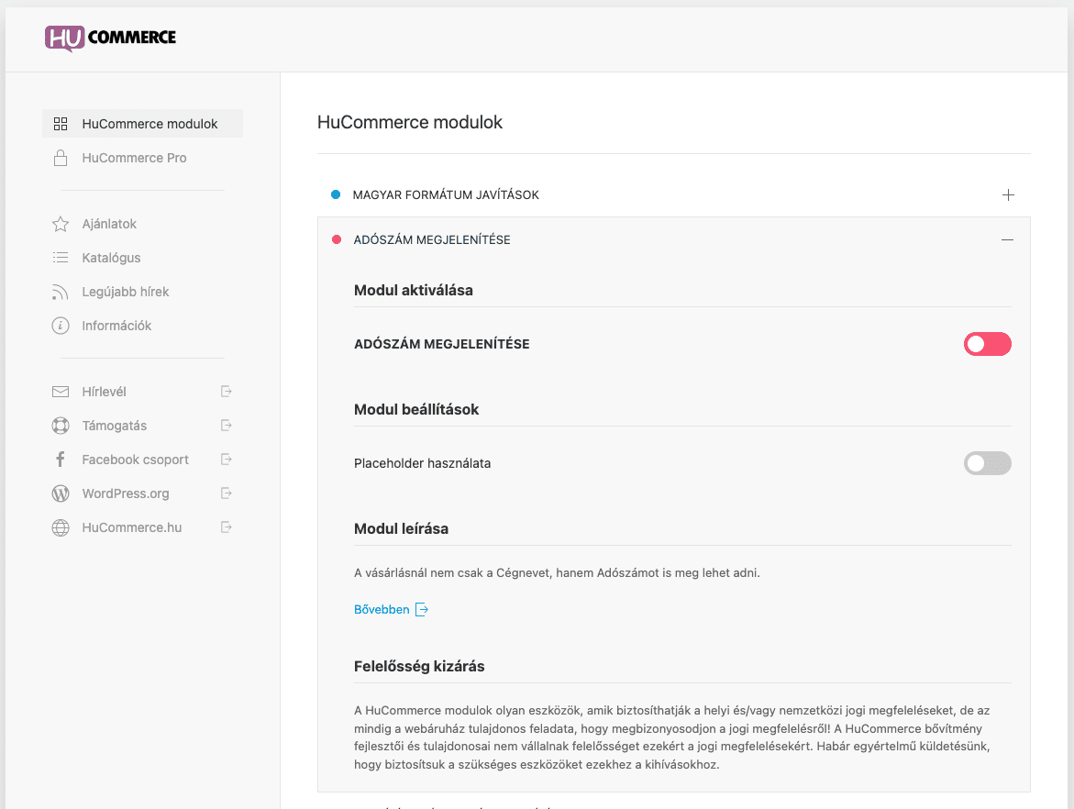Click text about Cégnevet and Adószámot
The width and height of the screenshot is (1074, 809).
[x=557, y=572]
